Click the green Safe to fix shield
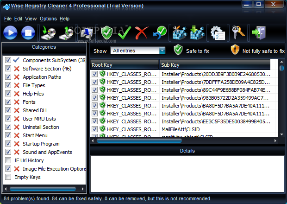Image resolution: width=287 pixels, height=204 pixels. tap(178, 50)
